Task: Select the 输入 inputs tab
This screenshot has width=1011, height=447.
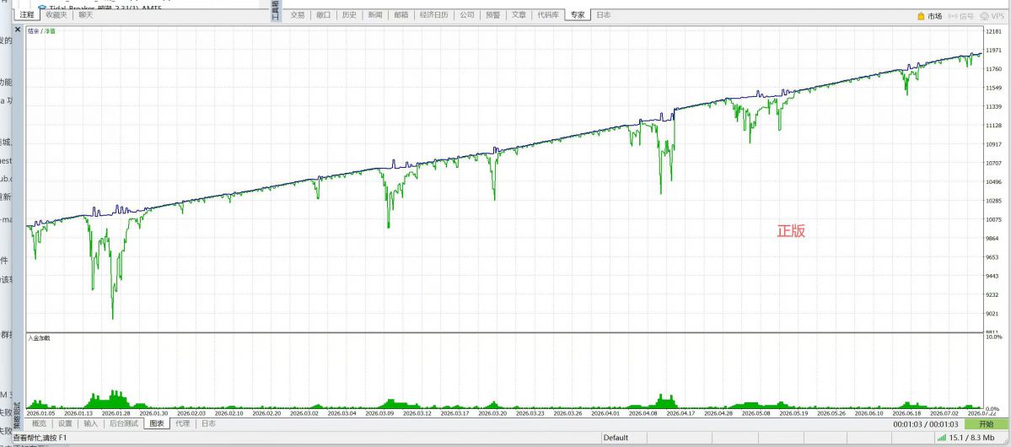Action: pyautogui.click(x=91, y=423)
